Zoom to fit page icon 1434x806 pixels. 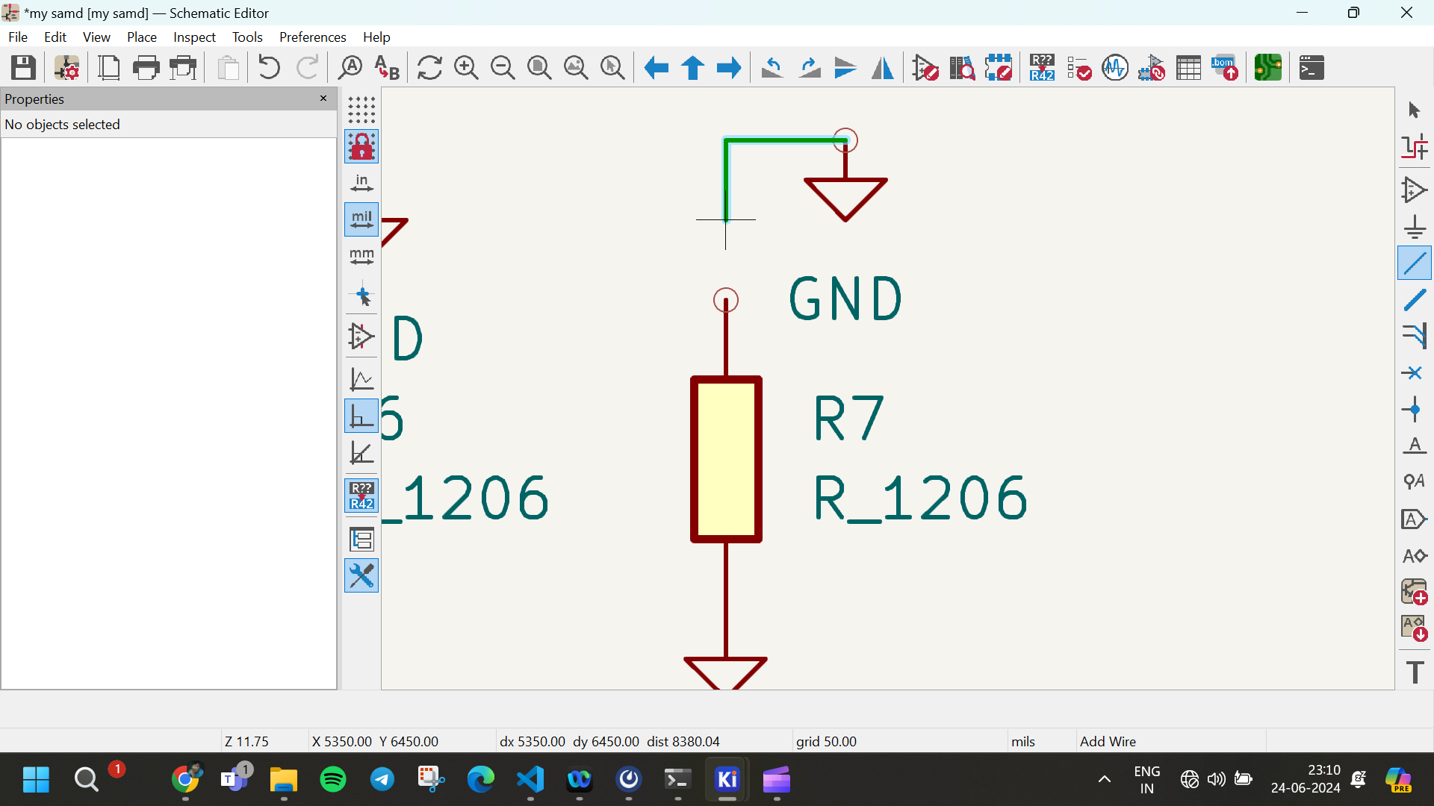point(539,68)
